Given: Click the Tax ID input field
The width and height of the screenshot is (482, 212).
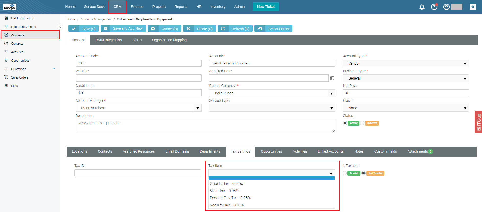Looking at the screenshot, I should 137,173.
